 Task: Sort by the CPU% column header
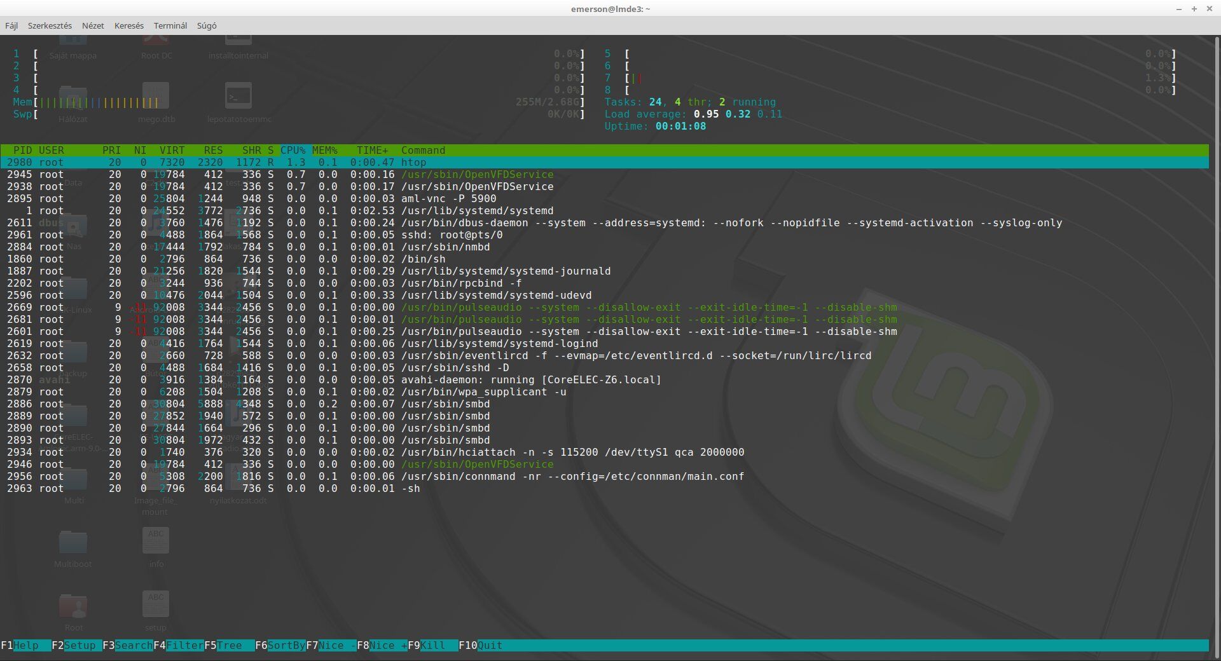click(293, 151)
